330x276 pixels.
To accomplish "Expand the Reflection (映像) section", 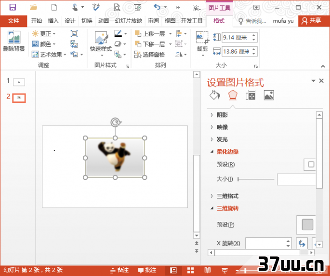I will coord(219,127).
